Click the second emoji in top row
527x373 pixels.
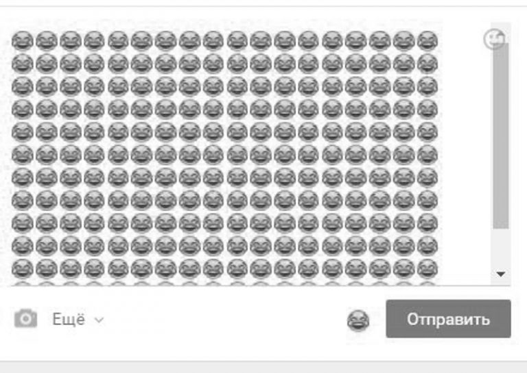(47, 41)
